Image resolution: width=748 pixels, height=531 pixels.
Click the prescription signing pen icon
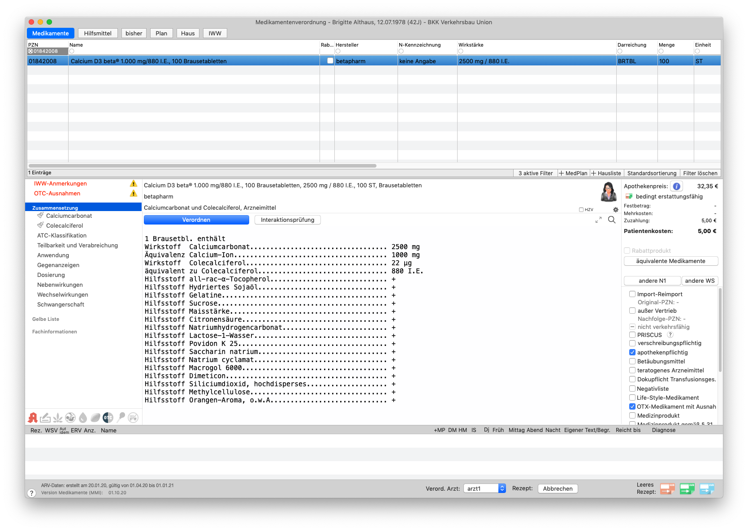45,418
